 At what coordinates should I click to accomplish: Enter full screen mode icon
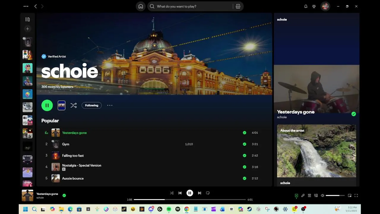point(356,195)
